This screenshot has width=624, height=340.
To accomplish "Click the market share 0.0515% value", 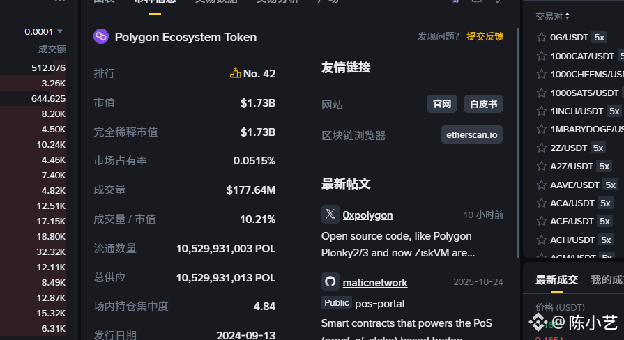I will [x=254, y=161].
